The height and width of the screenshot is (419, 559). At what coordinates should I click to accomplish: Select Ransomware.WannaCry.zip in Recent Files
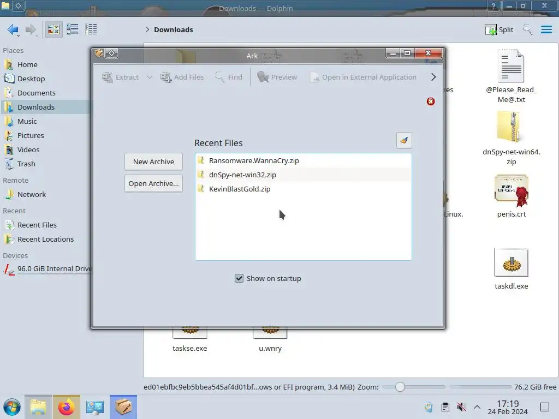click(x=303, y=161)
